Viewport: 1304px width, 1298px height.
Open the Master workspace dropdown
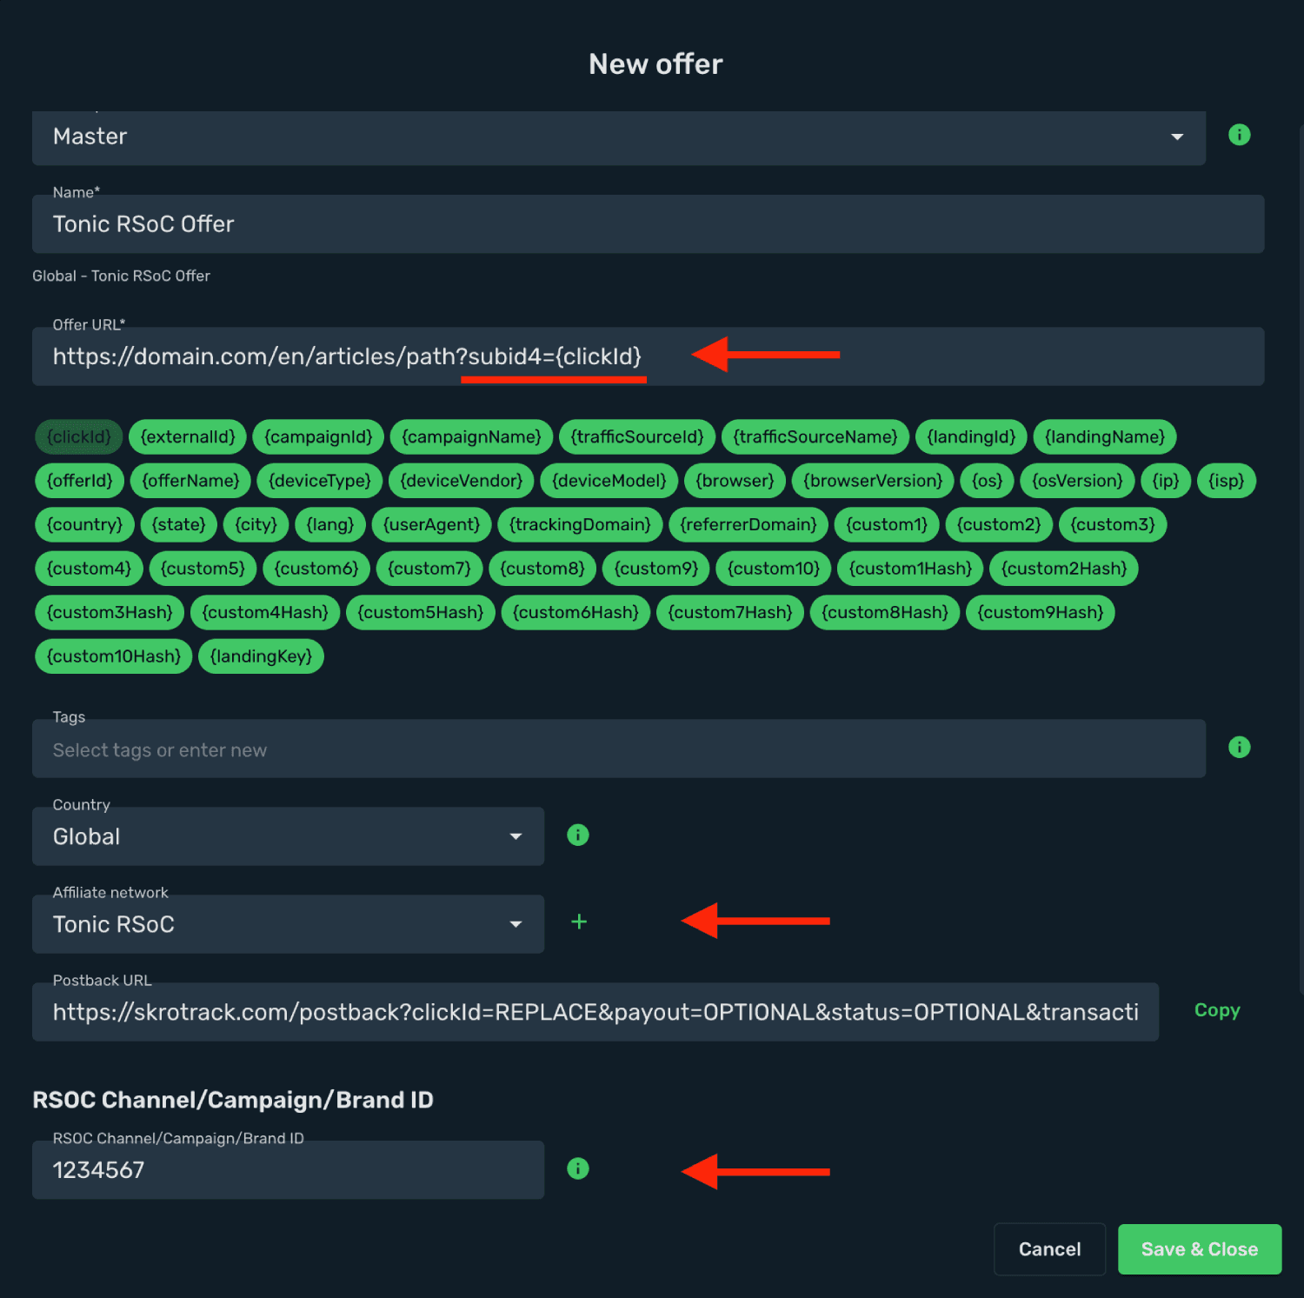619,136
